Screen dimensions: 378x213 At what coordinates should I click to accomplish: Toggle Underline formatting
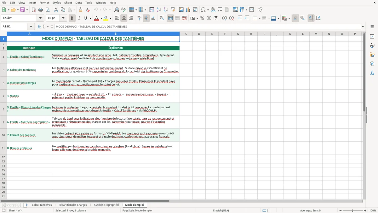pyautogui.click(x=85, y=18)
